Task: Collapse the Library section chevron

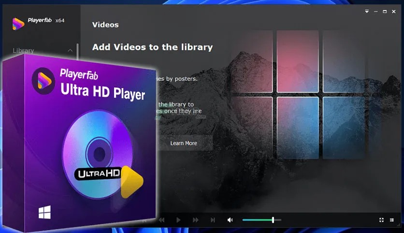Action: (70, 51)
